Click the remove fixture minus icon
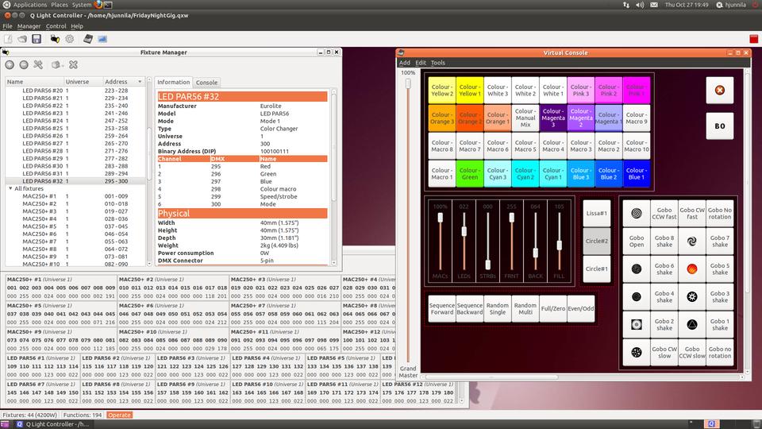The width and height of the screenshot is (762, 429). (x=24, y=64)
